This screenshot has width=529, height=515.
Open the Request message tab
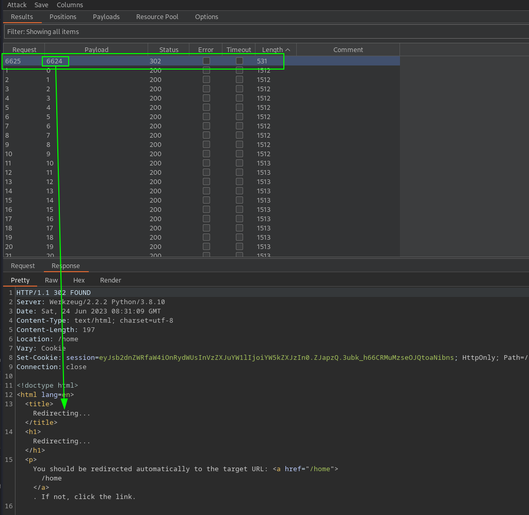tap(23, 265)
